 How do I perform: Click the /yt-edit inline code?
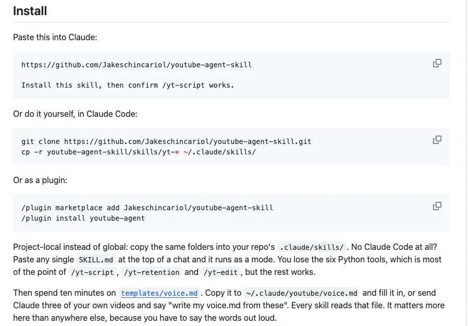tap(221, 272)
